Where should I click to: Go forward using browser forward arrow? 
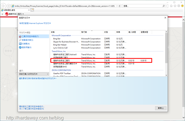tap(8, 6)
